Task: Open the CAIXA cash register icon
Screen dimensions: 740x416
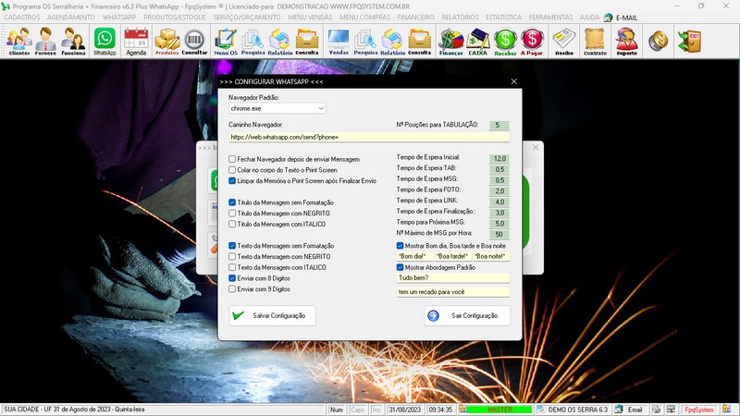Action: [x=477, y=42]
